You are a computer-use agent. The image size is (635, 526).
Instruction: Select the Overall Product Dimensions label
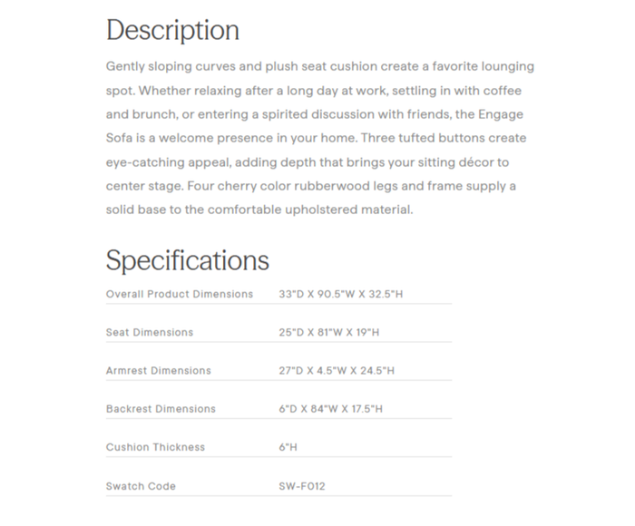pos(180,294)
